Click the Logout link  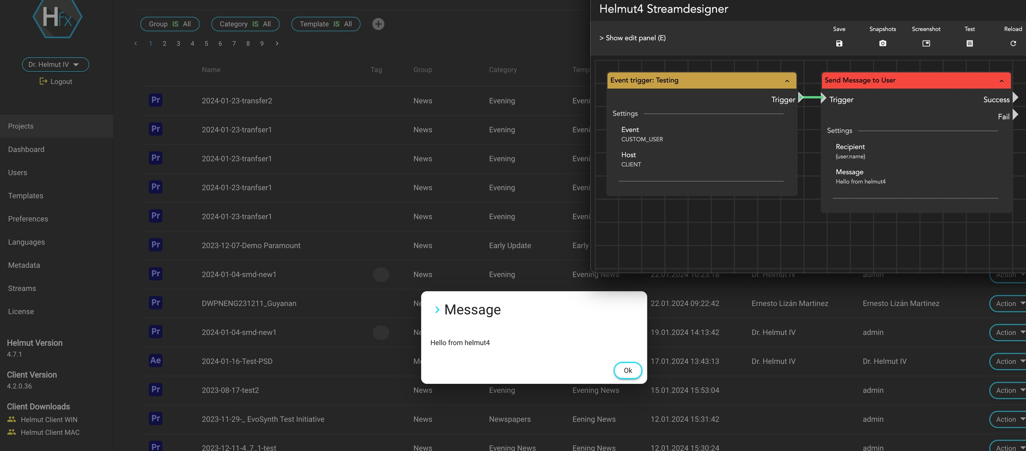pyautogui.click(x=56, y=81)
